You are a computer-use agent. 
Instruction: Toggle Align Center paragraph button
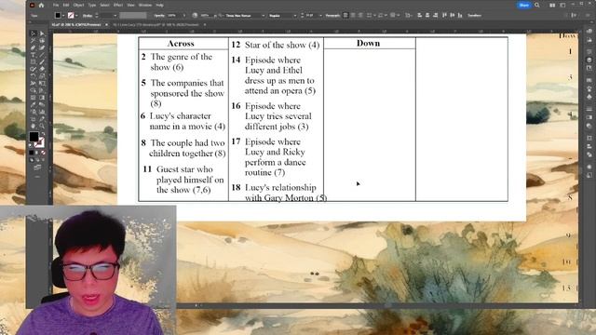353,16
